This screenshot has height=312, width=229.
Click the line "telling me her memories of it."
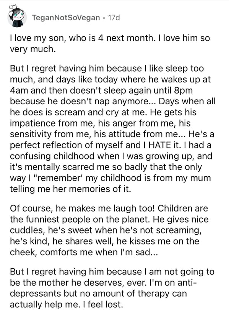[70, 189]
